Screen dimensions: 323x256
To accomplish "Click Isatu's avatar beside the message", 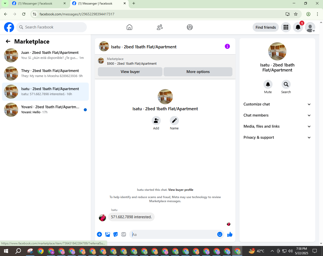I will coord(102,218).
